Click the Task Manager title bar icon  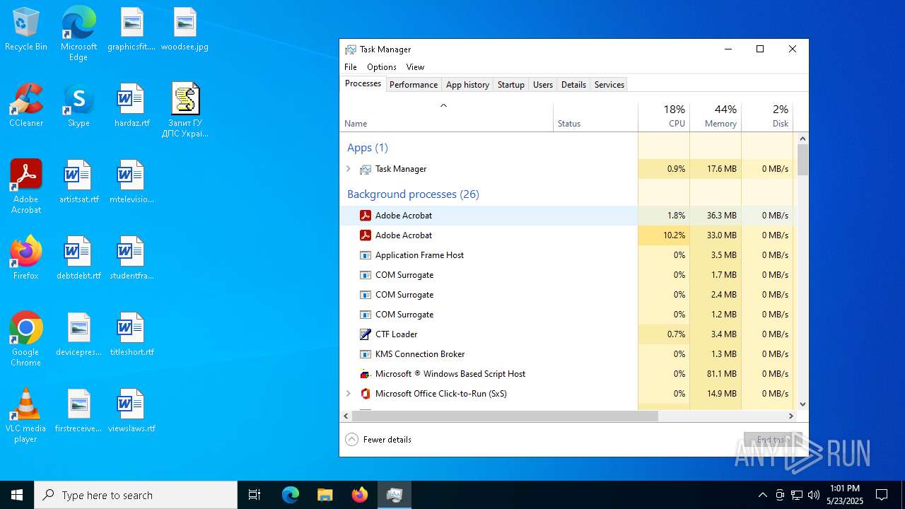[x=351, y=49]
